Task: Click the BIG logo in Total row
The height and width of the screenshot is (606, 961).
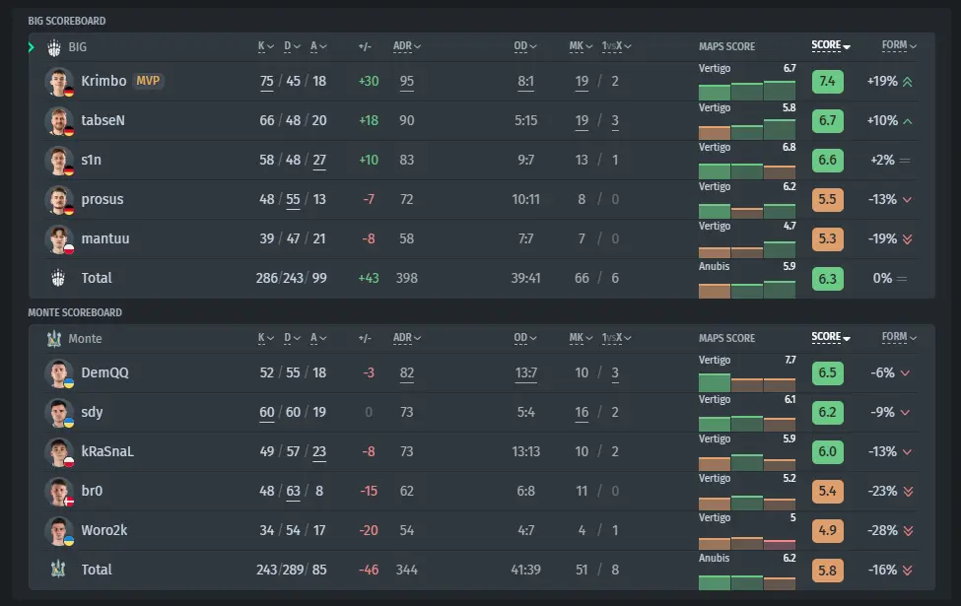Action: 57,278
